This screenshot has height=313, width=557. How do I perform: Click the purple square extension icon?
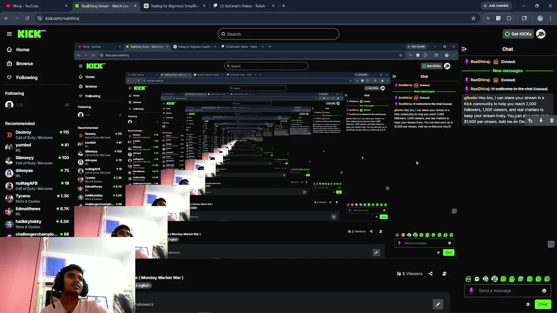pyautogui.click(x=498, y=18)
